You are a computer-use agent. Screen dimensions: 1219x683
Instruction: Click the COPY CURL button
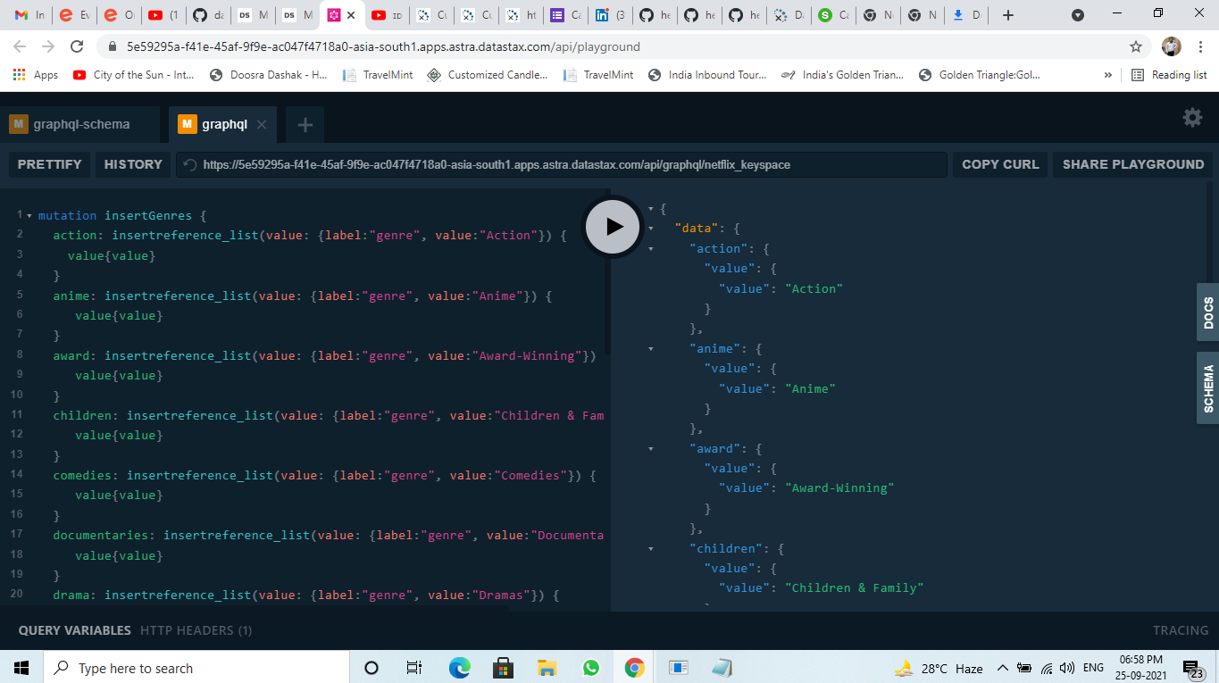point(999,163)
